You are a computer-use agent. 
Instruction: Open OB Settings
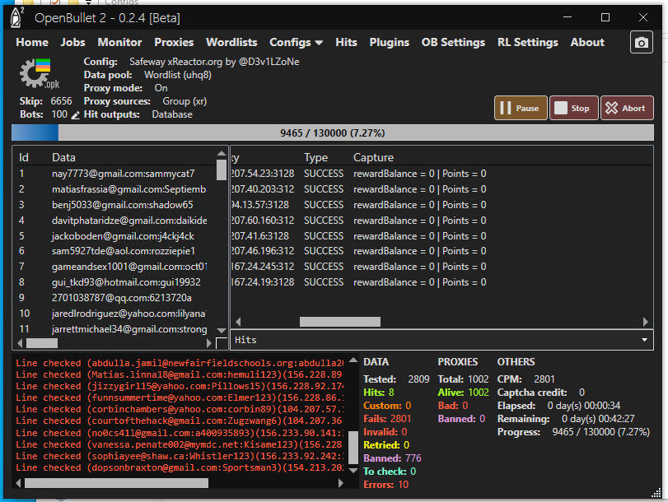pos(453,42)
